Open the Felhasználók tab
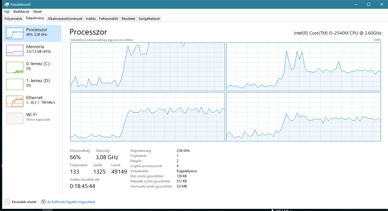Screen dimensions: 388x211 (109, 19)
